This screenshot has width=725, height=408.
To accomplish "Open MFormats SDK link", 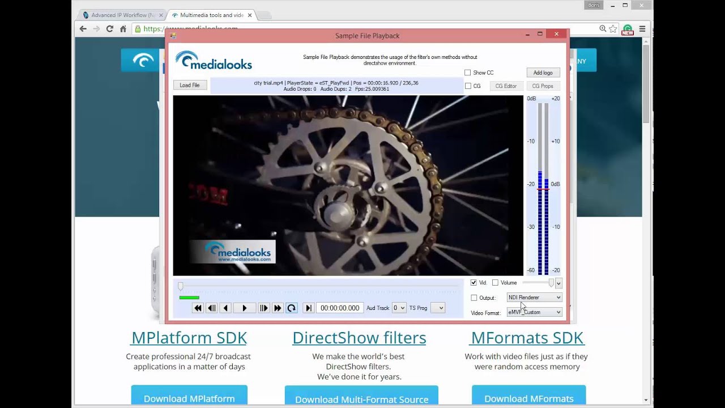I will click(x=527, y=338).
